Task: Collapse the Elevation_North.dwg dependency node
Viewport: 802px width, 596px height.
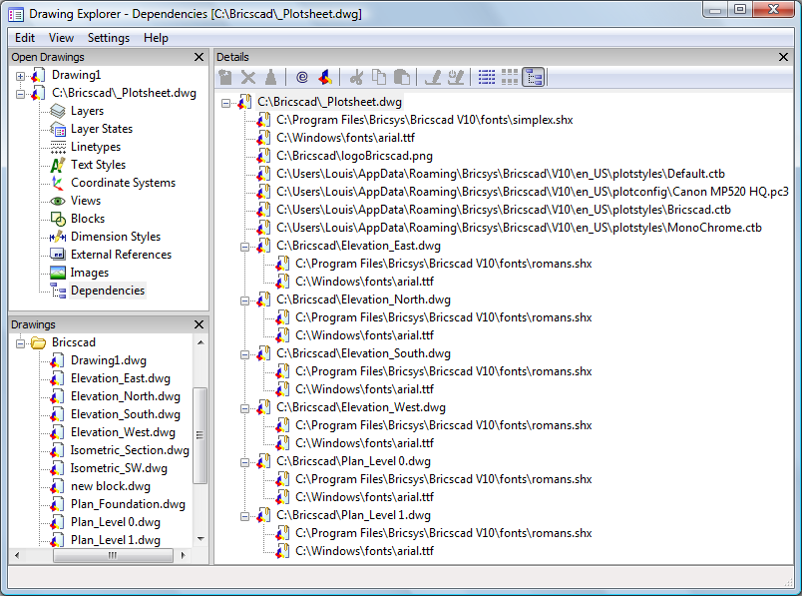Action: (x=245, y=301)
